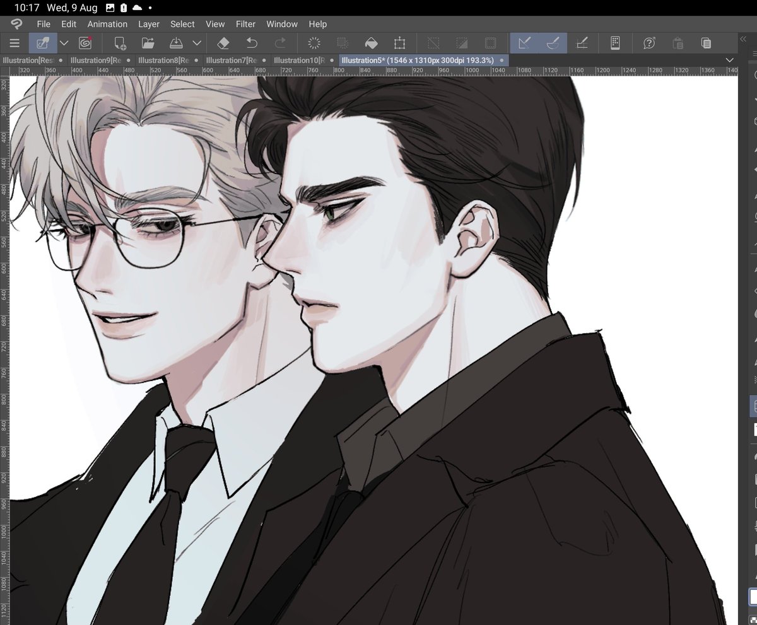Click the Scale/Rotate transform icon
The height and width of the screenshot is (625, 757).
pyautogui.click(x=400, y=43)
